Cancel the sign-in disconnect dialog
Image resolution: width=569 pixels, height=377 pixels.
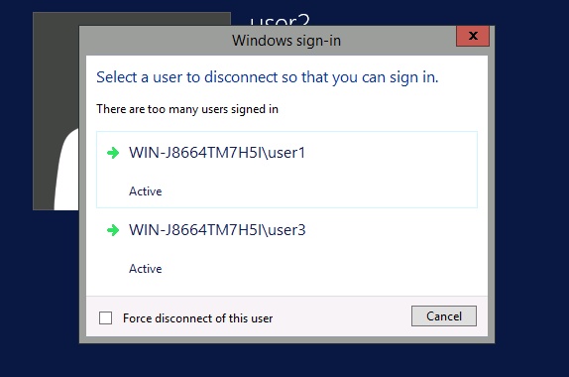[x=444, y=315]
